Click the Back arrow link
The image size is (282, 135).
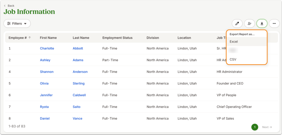9,6
